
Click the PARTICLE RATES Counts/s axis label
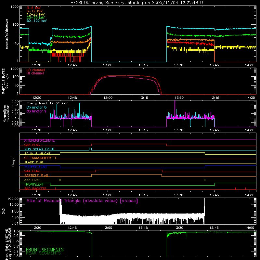(5, 81)
